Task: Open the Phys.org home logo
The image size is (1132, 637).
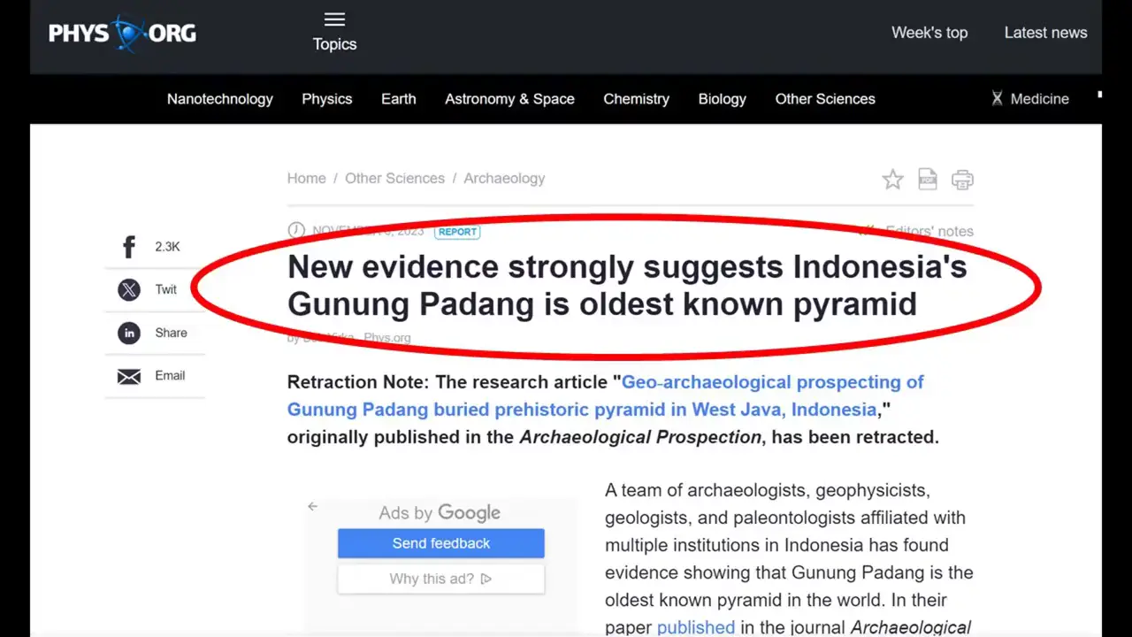Action: point(122,34)
